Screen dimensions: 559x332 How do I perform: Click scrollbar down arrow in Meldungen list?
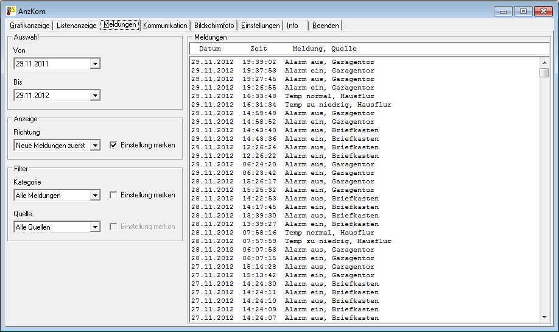[x=544, y=317]
